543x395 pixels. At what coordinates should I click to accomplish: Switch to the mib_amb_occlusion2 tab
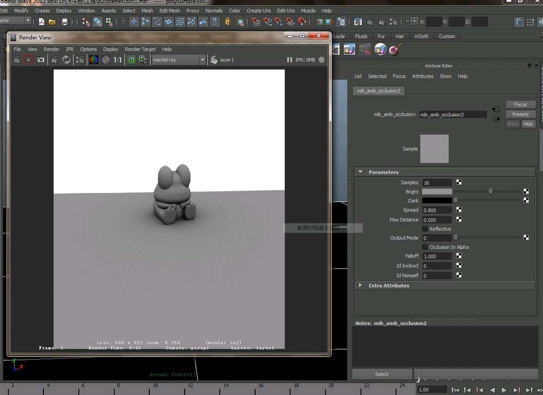[378, 91]
